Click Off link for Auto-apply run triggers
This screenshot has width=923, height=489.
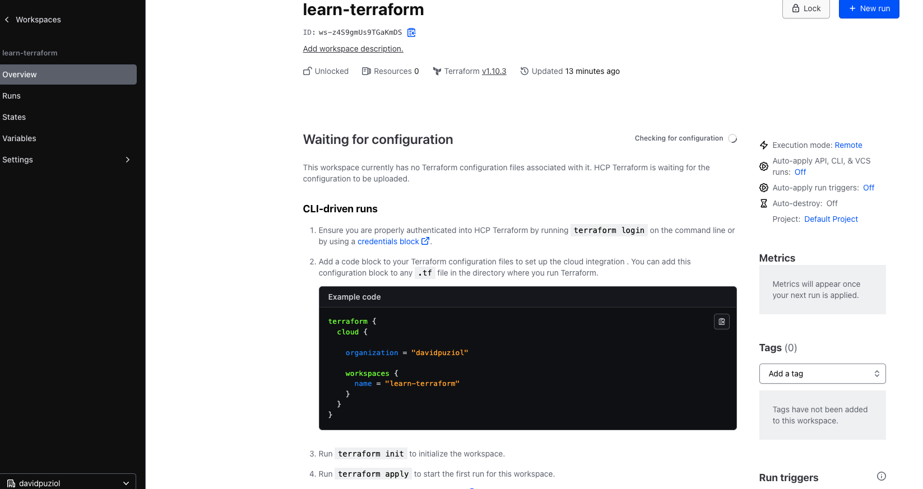coord(869,188)
